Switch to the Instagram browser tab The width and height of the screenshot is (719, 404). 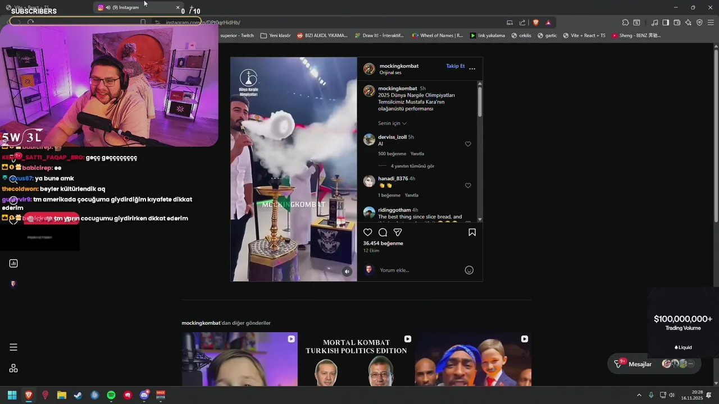click(x=138, y=7)
